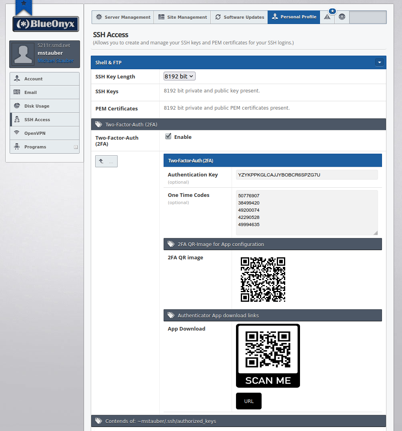Screen dimensions: 402x431
Task: Click the 'Contends of: ~mstauber/.ssh/authorized_keys' header text
Action: click(x=161, y=421)
